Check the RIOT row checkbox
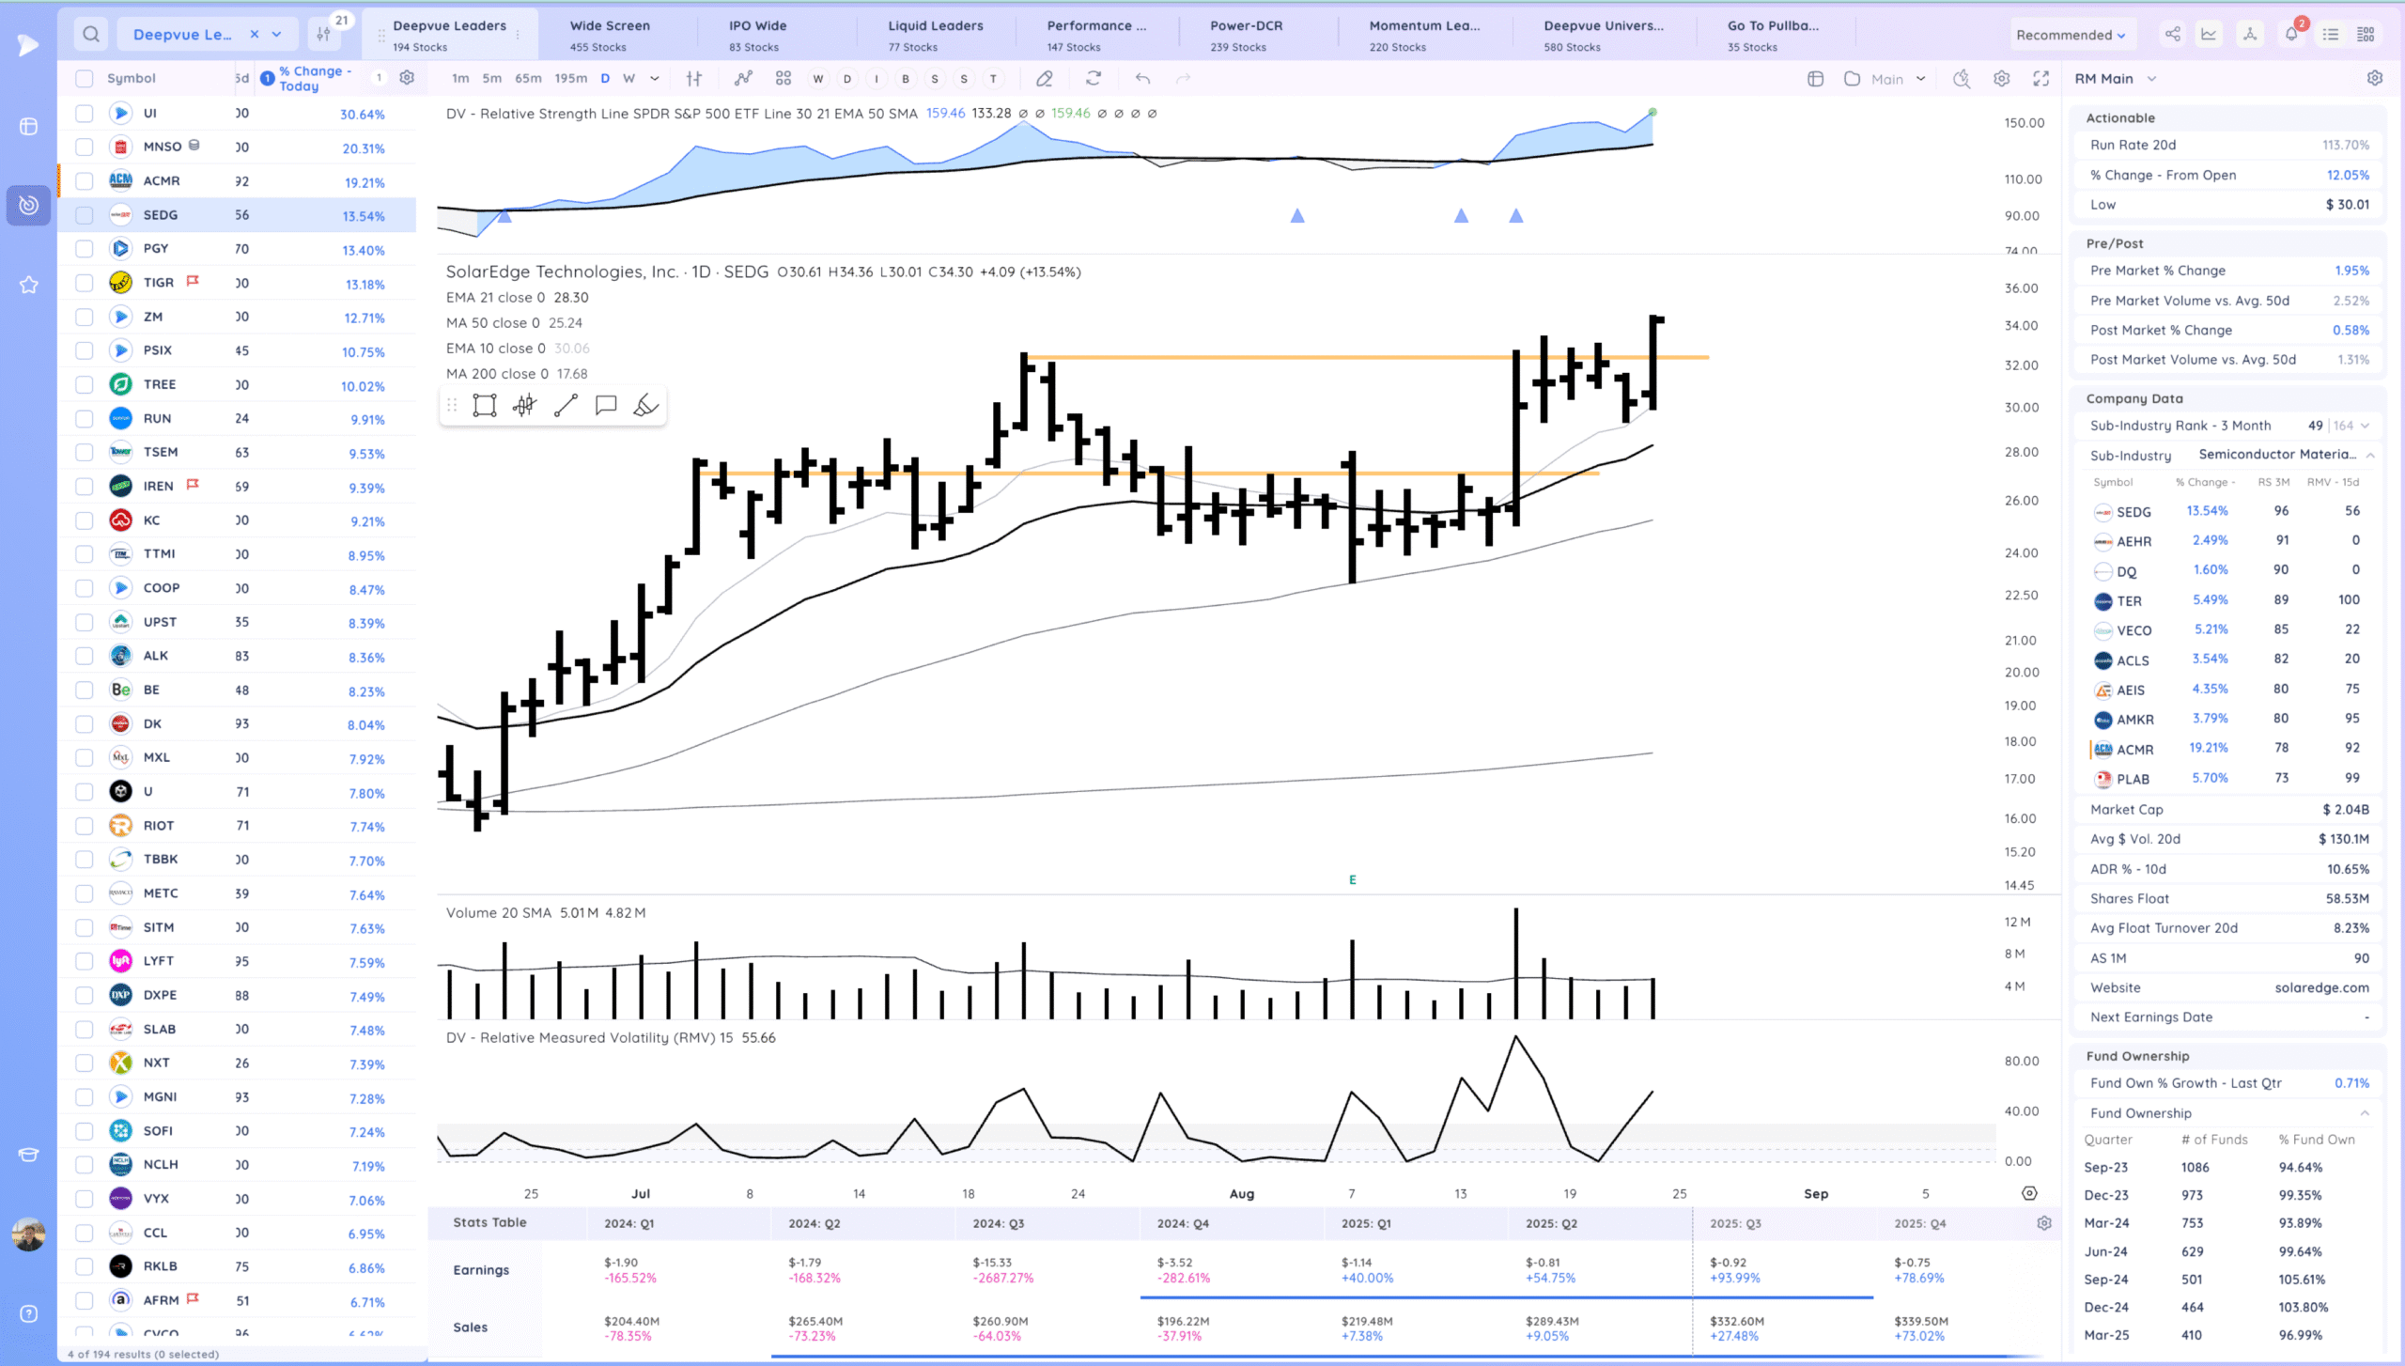Image resolution: width=2405 pixels, height=1366 pixels. pyautogui.click(x=85, y=826)
